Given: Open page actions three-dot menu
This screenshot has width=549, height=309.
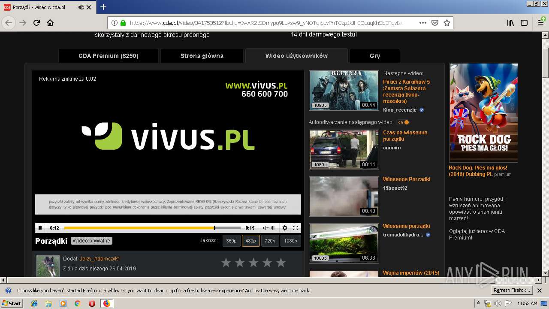Looking at the screenshot, I should point(423,23).
